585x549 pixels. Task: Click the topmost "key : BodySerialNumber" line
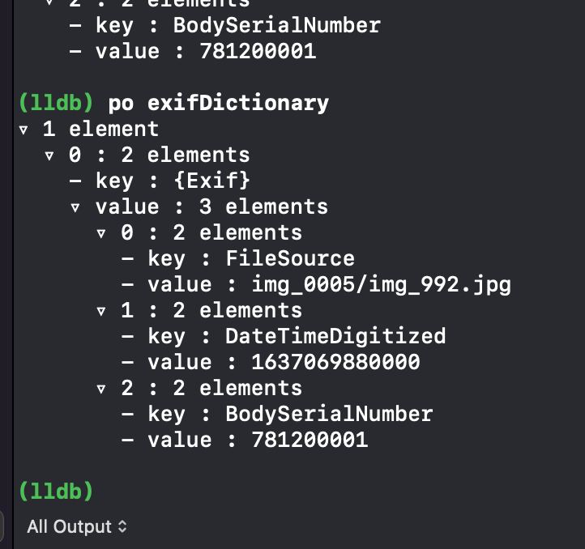[237, 25]
